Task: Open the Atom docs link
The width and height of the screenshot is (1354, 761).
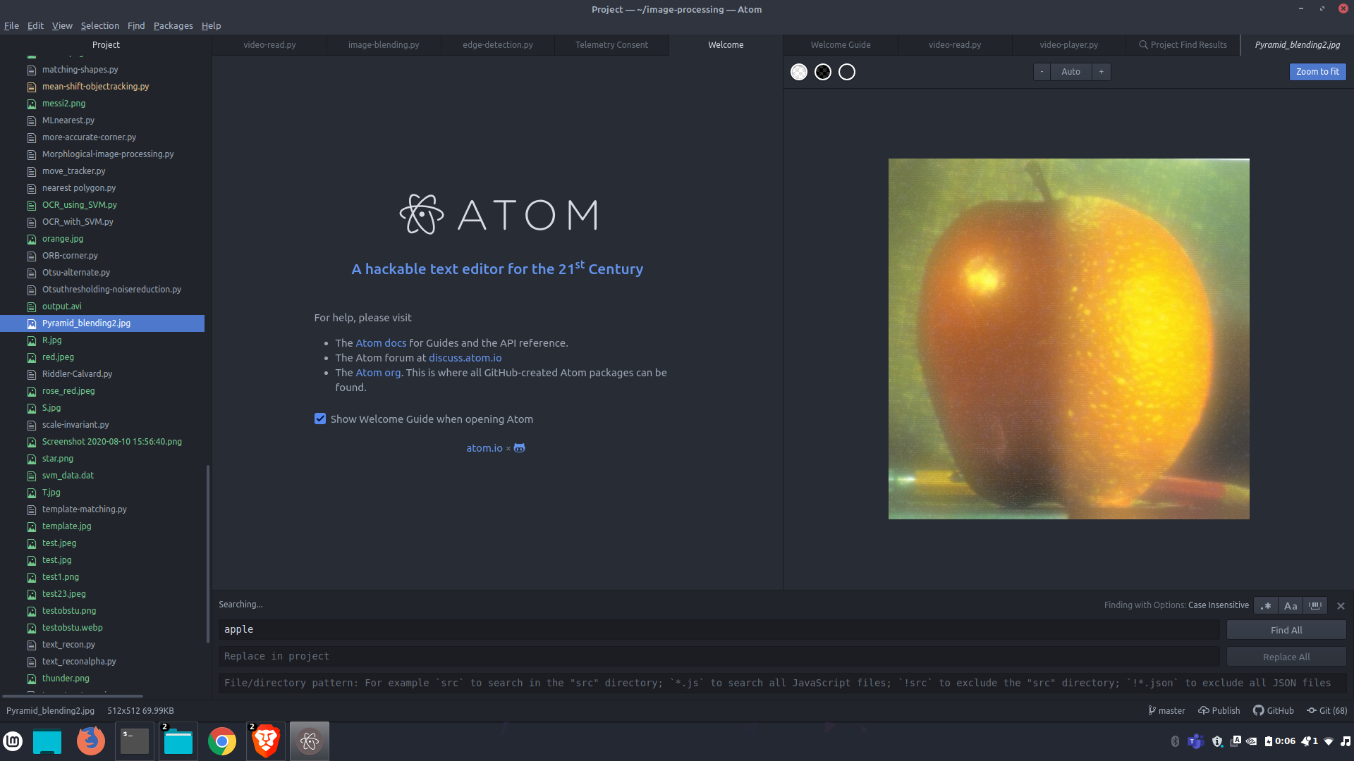Action: (381, 343)
